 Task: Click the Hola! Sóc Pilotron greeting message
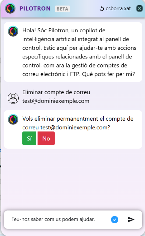pyautogui.click(x=79, y=52)
